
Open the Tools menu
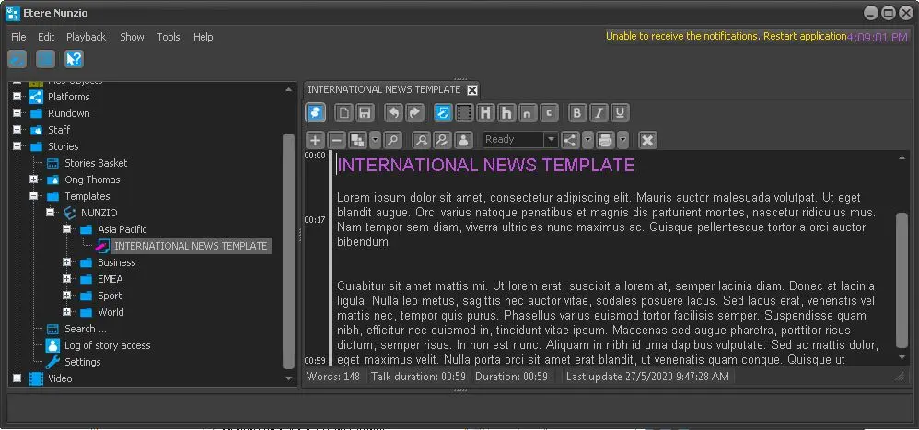pos(169,37)
